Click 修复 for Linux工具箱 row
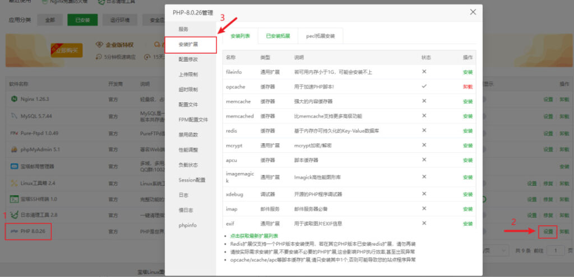Viewport: 574px width, 277px height. [548, 183]
